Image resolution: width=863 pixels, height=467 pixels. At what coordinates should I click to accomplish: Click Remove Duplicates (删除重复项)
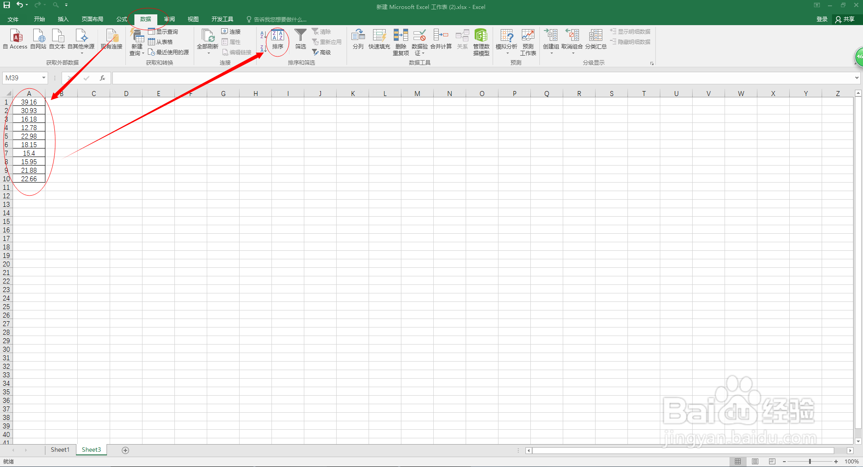[400, 42]
